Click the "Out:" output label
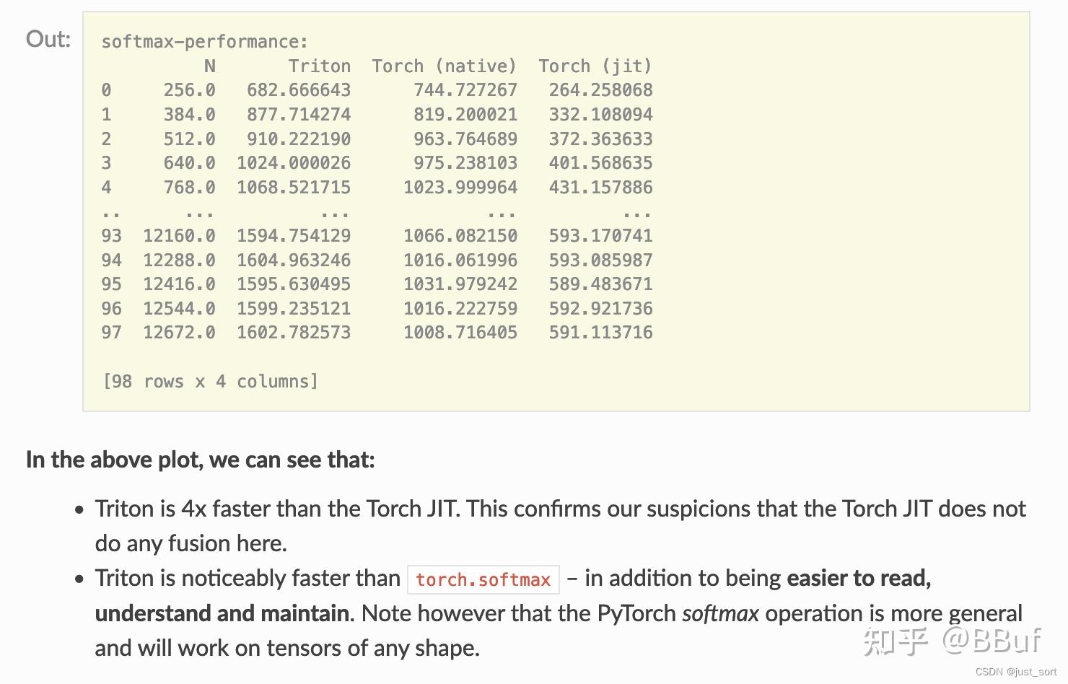This screenshot has width=1068, height=684. [48, 39]
